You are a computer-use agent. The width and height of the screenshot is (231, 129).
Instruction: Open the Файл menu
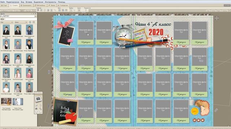coord(3,2)
